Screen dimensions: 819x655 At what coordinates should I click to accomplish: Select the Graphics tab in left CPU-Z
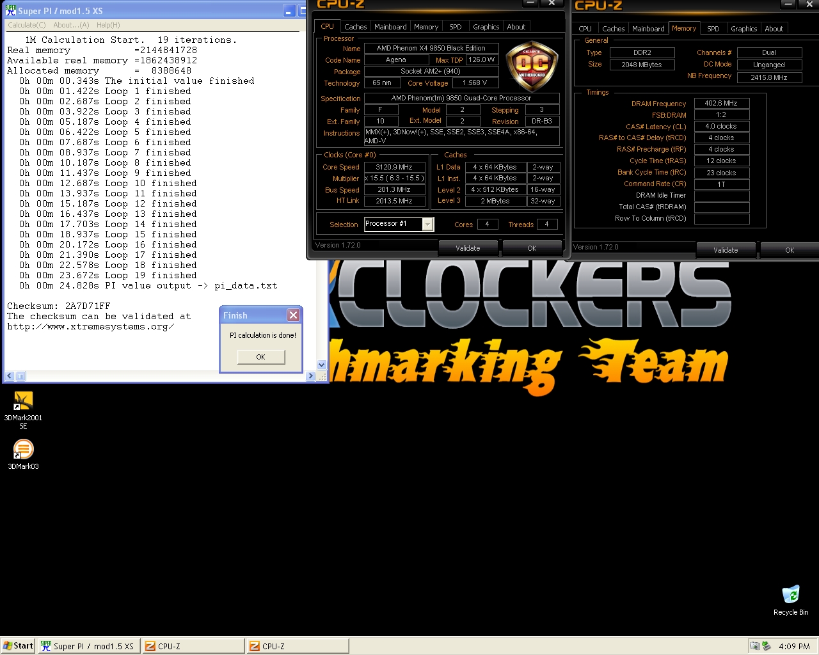[x=486, y=27]
